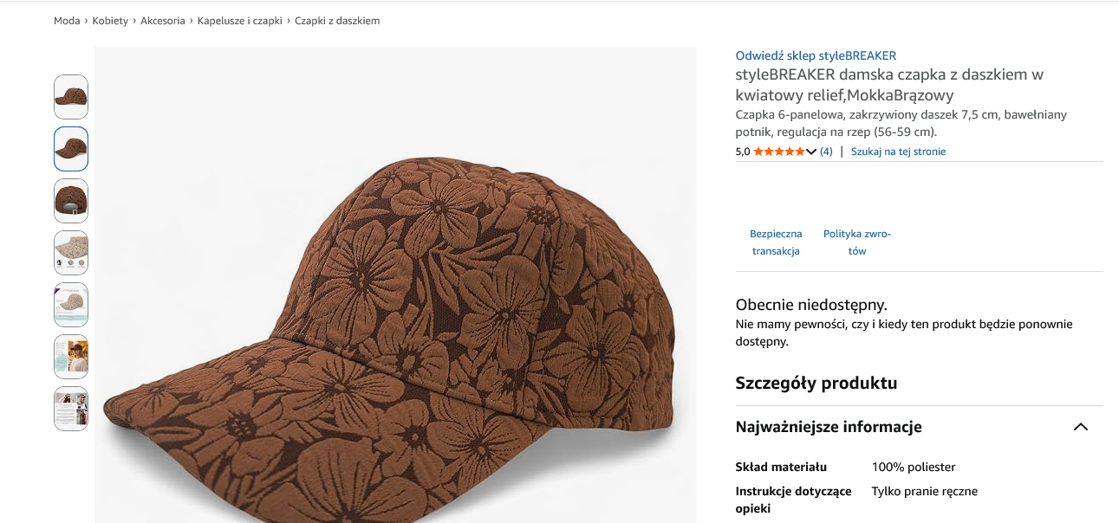The image size is (1119, 523).
Task: View the third thumbnail showing cap back
Action: (71, 201)
